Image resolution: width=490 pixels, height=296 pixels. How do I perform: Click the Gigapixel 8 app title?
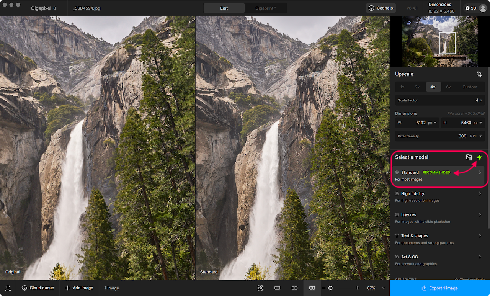pyautogui.click(x=43, y=8)
